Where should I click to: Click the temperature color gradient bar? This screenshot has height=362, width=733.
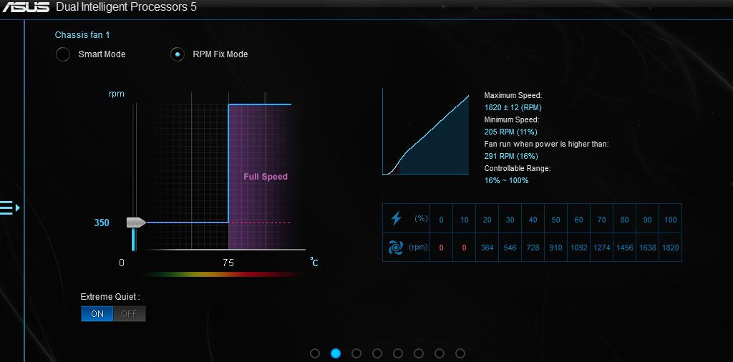tap(222, 274)
